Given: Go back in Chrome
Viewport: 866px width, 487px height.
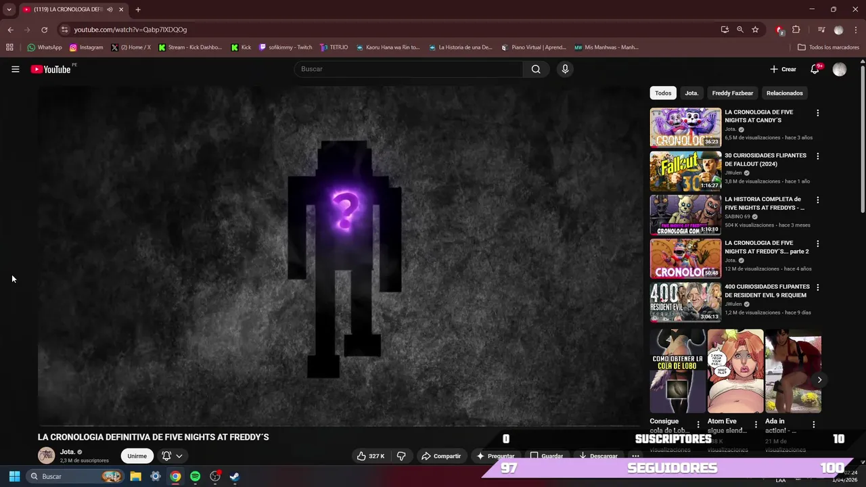Looking at the screenshot, I should (x=10, y=30).
